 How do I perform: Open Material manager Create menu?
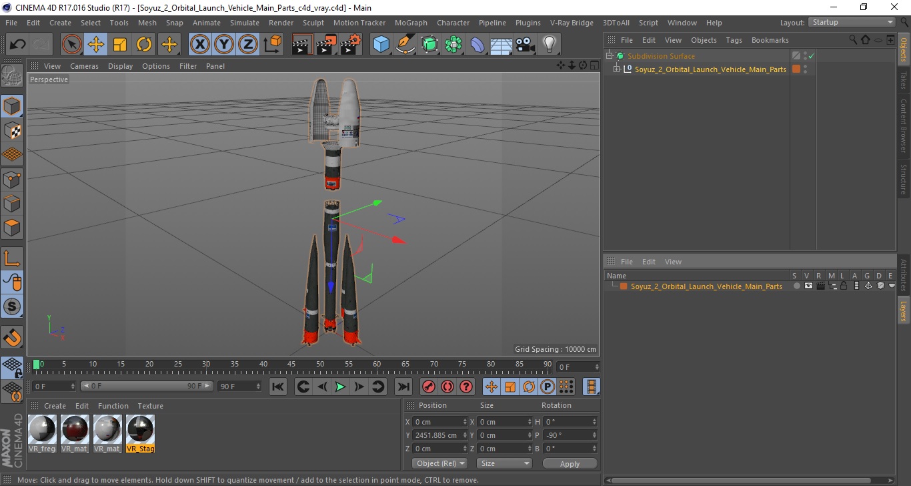click(55, 406)
